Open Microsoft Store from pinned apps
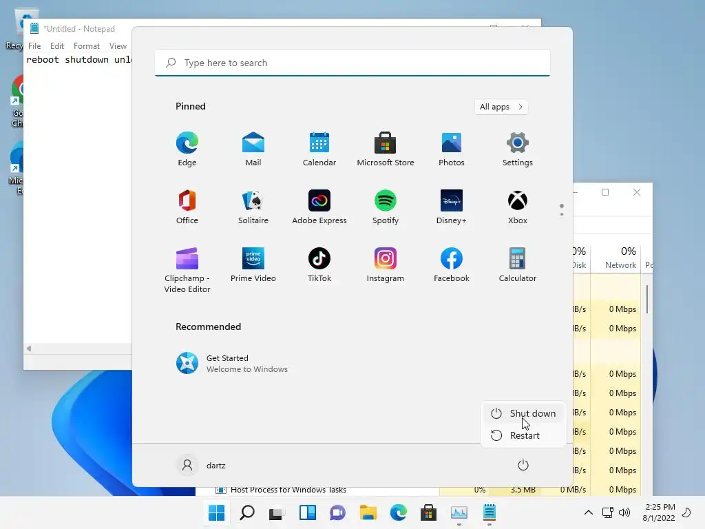Screen dimensions: 705x529 tap(386, 149)
